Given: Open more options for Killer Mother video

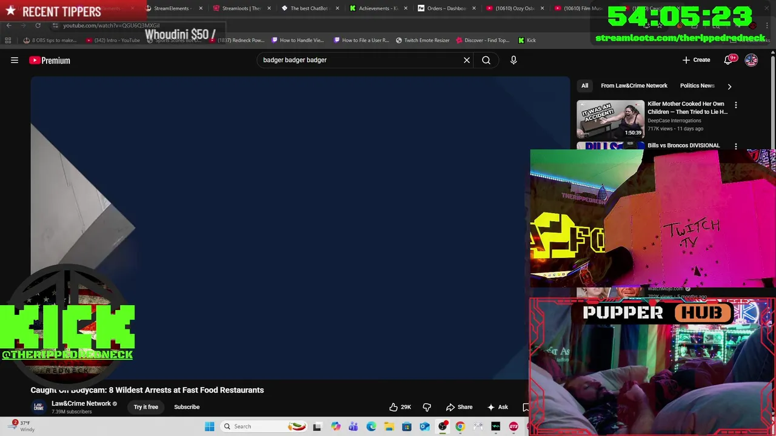Looking at the screenshot, I should (736, 105).
